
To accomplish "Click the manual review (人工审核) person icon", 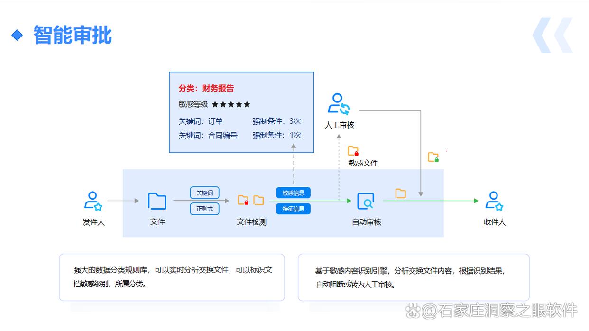I will (x=339, y=104).
